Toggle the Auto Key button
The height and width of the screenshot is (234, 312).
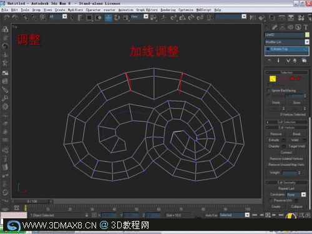tap(212, 215)
